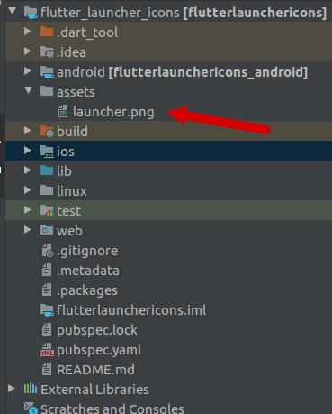The height and width of the screenshot is (414, 332).
Task: Click the web folder icon
Action: pyautogui.click(x=47, y=230)
